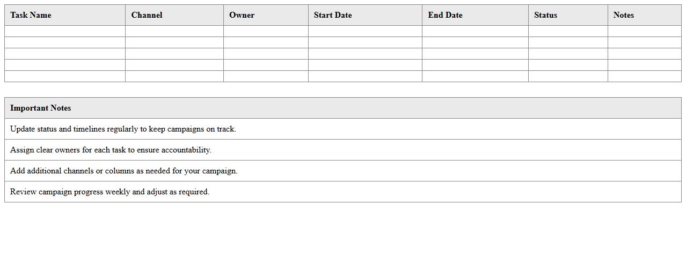Screen dimensions: 686x269
Task: Click the Important Notes heading
Action: pos(41,108)
